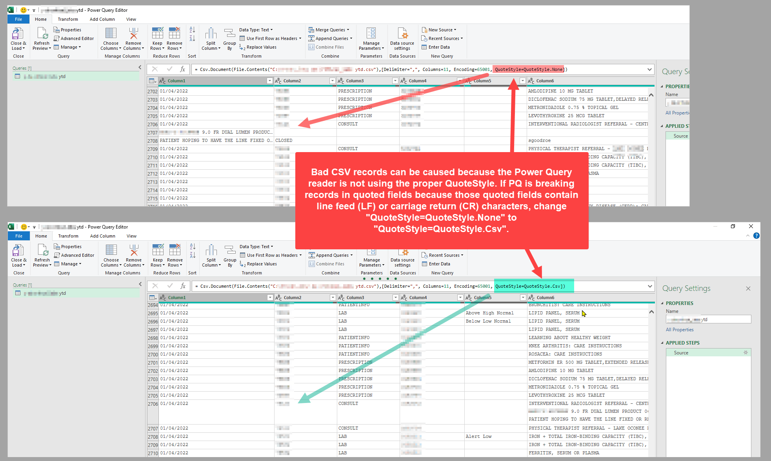Click Manage Parameters icon in top window
771x461 pixels.
[371, 34]
